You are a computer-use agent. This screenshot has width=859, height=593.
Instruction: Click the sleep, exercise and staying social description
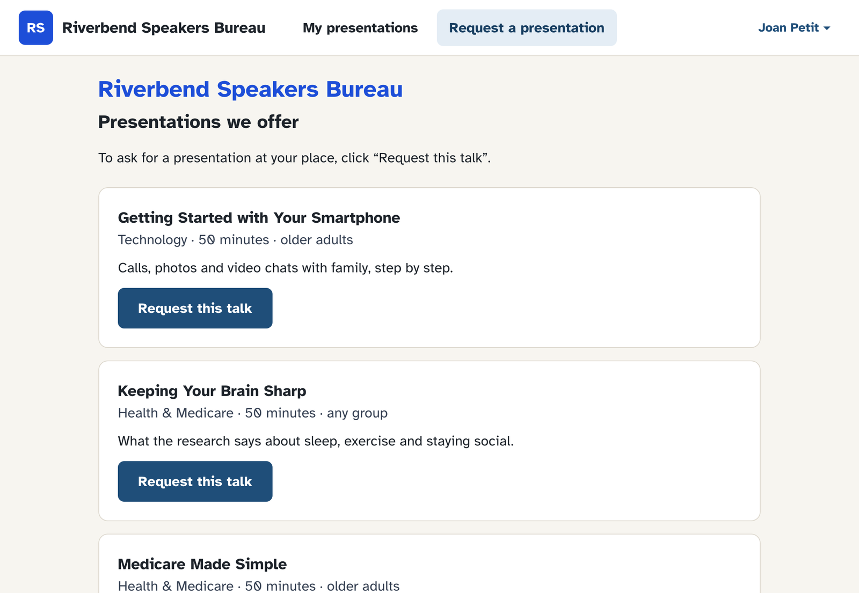pos(316,441)
